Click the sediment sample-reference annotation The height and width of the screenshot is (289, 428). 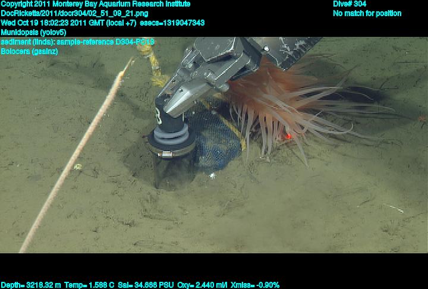77,42
